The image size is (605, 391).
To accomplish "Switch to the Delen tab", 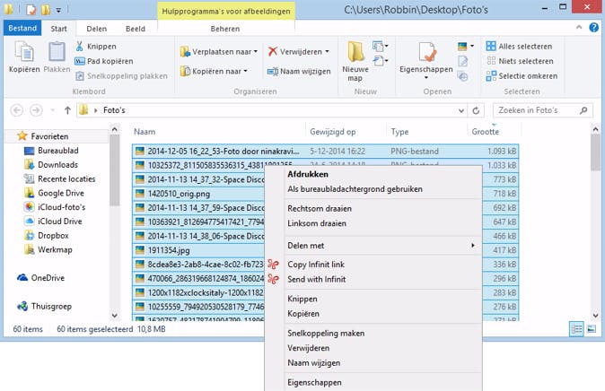I will [96, 29].
